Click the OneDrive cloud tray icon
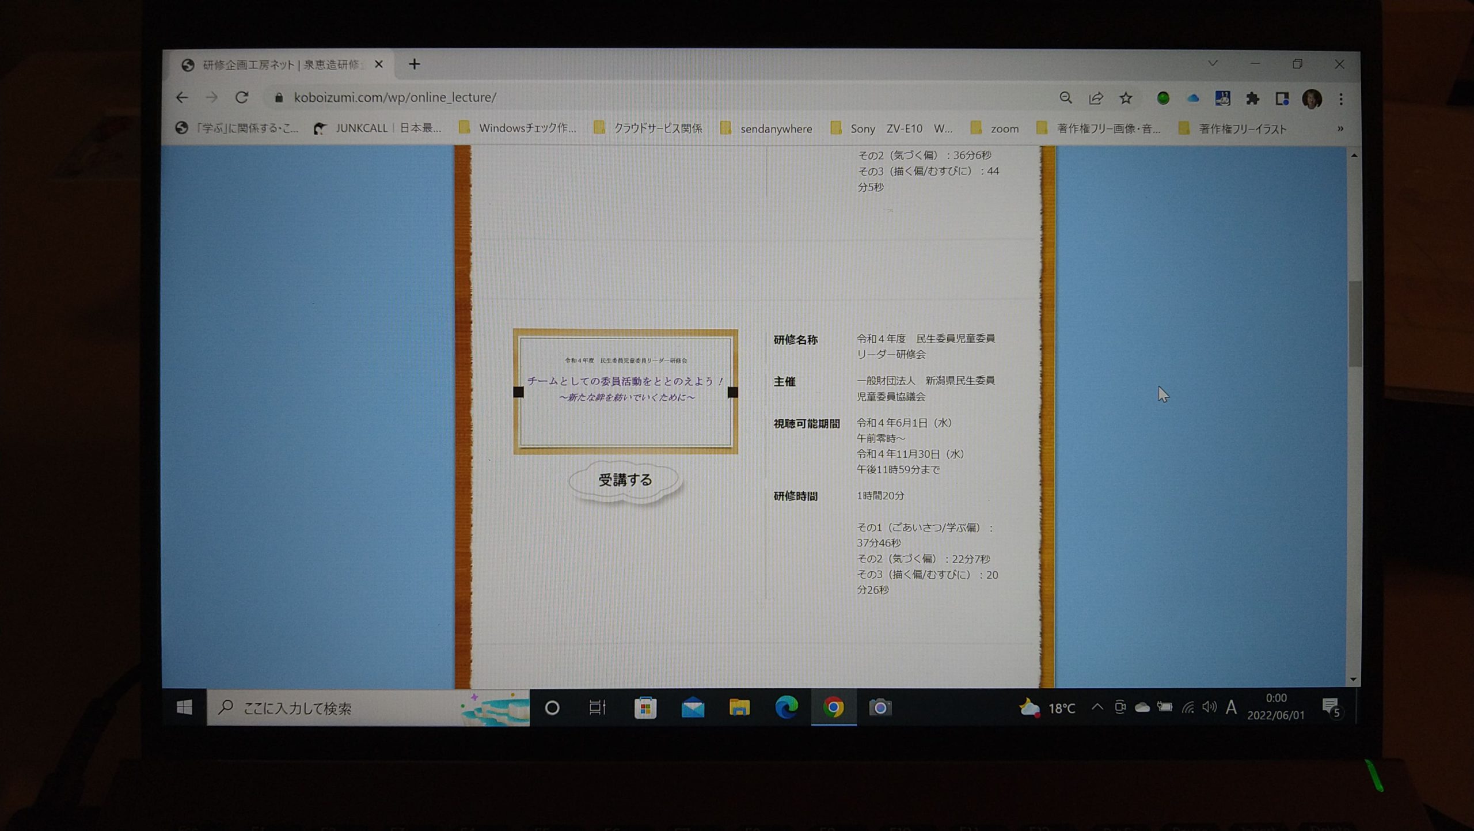Image resolution: width=1474 pixels, height=831 pixels. point(1142,707)
